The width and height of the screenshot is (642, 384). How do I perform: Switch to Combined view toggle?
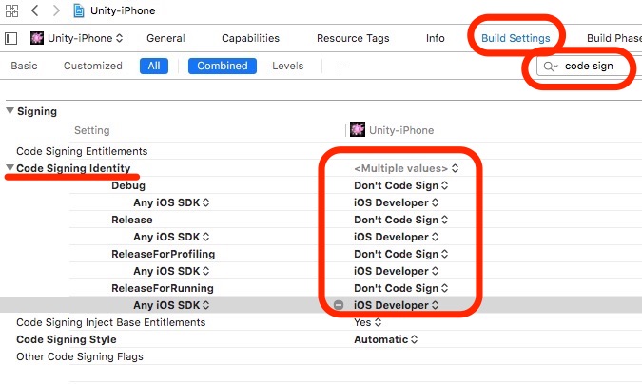pos(223,66)
